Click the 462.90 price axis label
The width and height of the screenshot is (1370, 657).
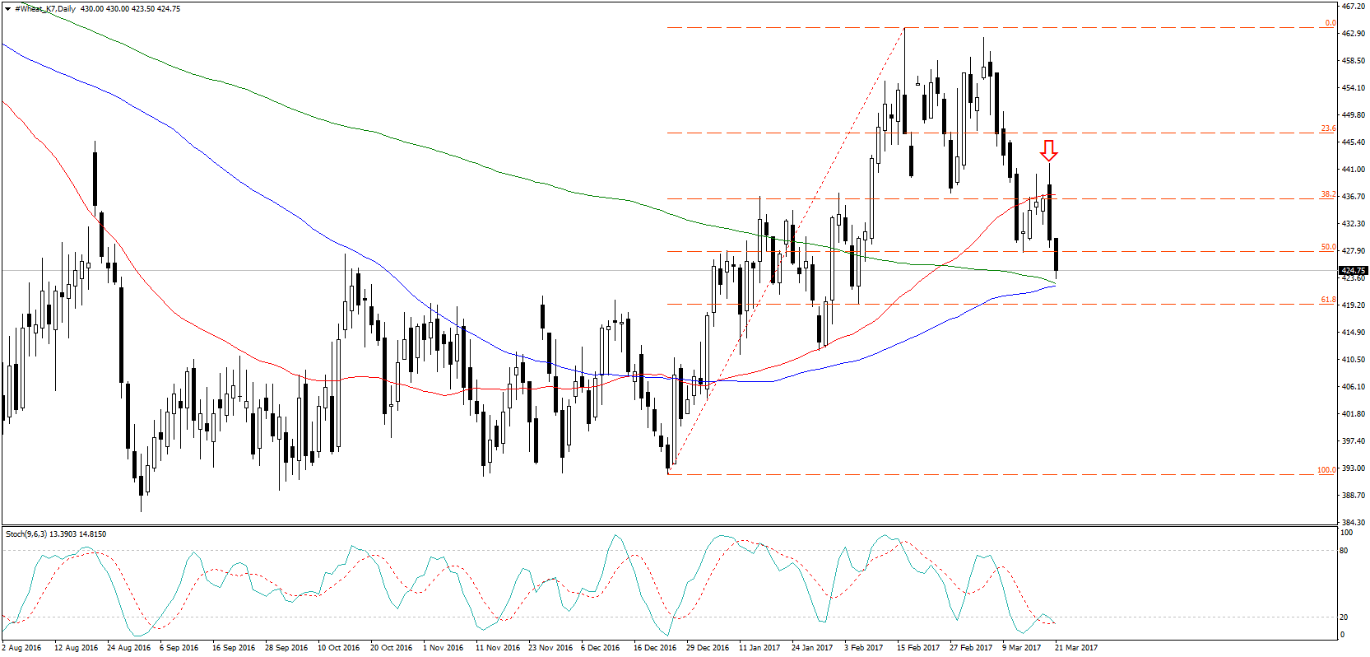pos(1354,34)
